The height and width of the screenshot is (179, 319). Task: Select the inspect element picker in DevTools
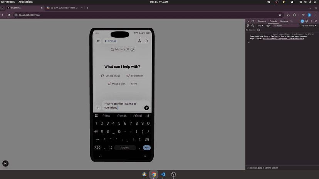coord(248,21)
